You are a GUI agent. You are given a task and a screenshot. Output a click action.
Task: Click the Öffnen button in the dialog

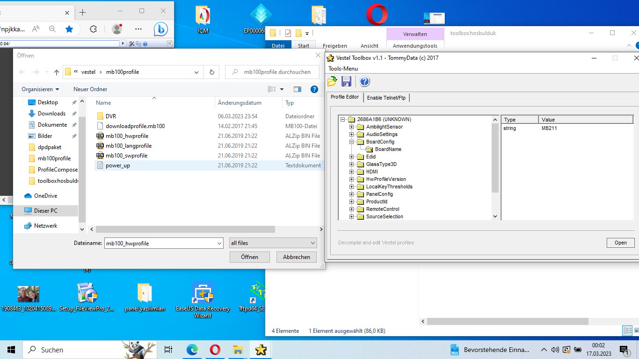coord(250,257)
